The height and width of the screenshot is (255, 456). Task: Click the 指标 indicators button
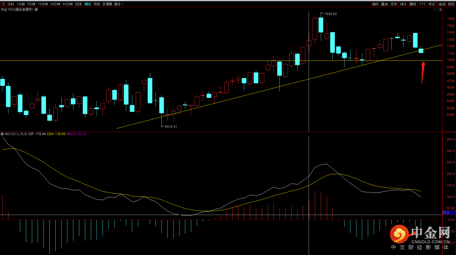375,4
